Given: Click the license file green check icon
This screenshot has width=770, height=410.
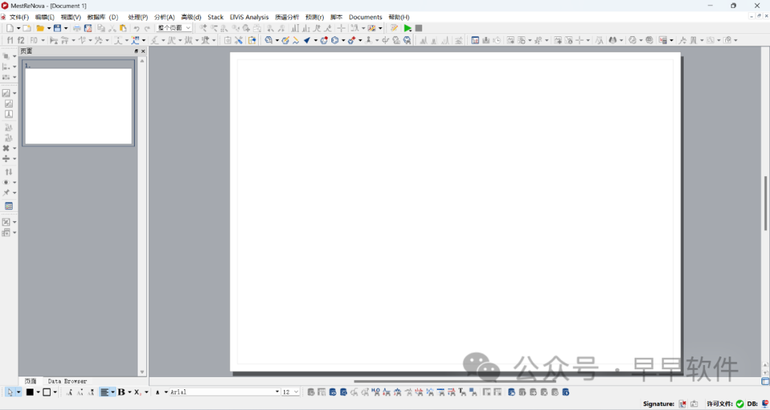Looking at the screenshot, I should coord(739,404).
